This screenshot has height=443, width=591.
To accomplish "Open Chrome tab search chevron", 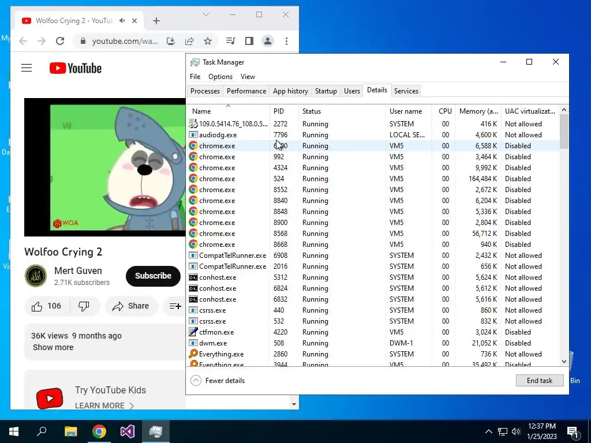I will click(206, 14).
